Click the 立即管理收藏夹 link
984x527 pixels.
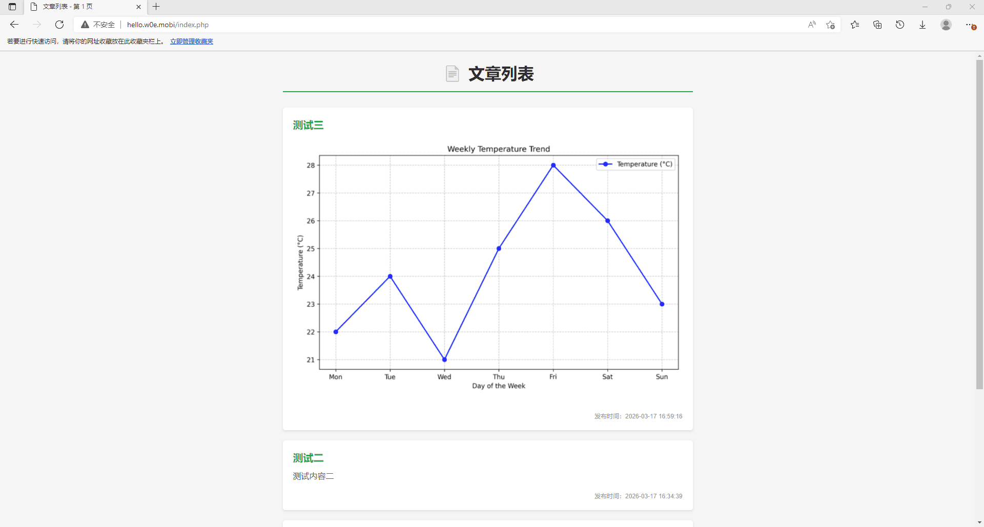tap(191, 41)
